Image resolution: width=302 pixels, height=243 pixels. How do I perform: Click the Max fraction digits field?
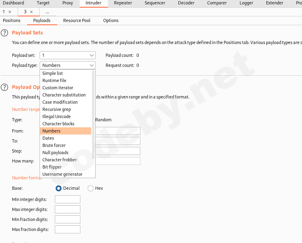67,229
